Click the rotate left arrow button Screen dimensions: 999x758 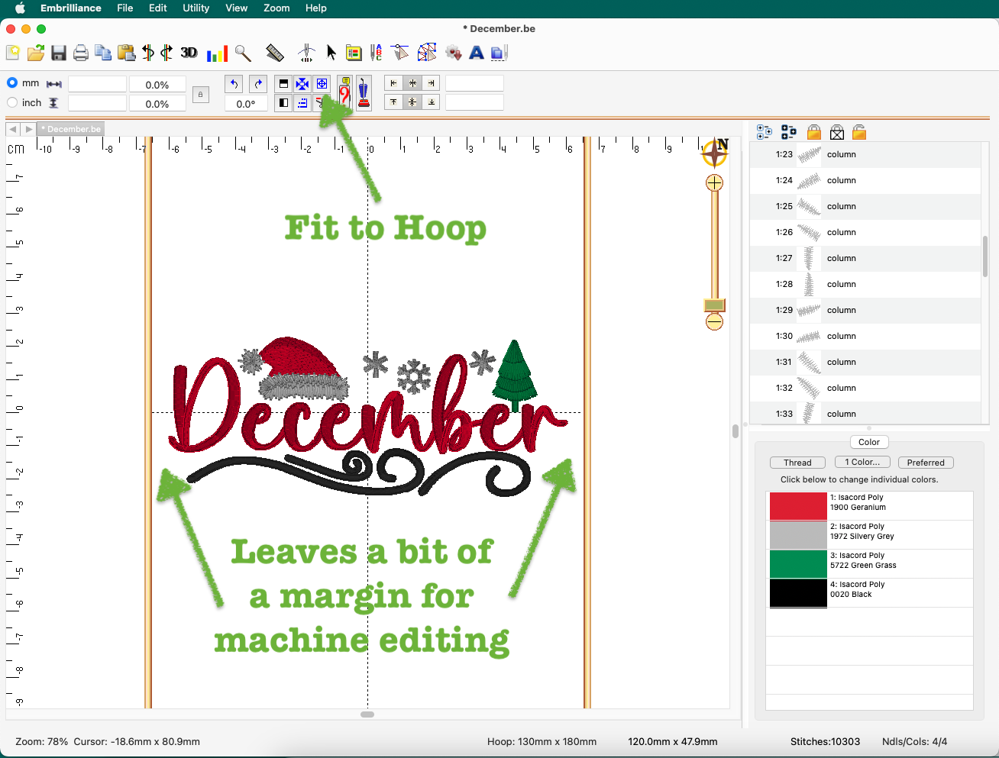(234, 84)
